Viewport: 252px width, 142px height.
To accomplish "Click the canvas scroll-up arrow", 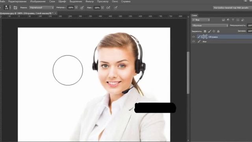I will [188, 17].
